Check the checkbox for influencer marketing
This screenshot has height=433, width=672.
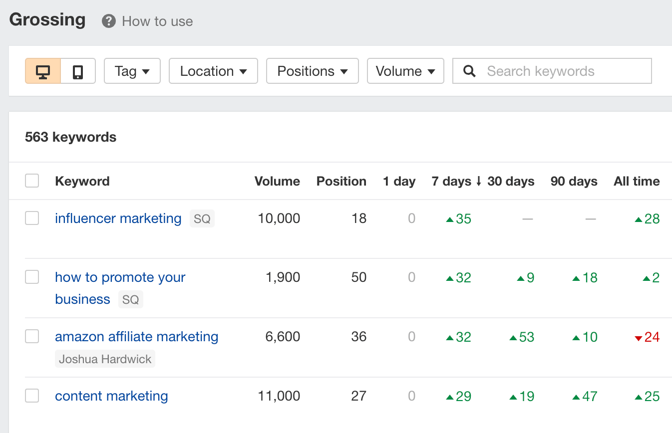point(32,218)
